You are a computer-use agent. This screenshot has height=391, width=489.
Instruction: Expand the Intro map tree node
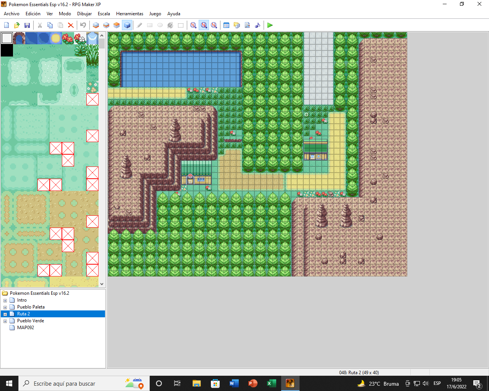click(x=5, y=301)
